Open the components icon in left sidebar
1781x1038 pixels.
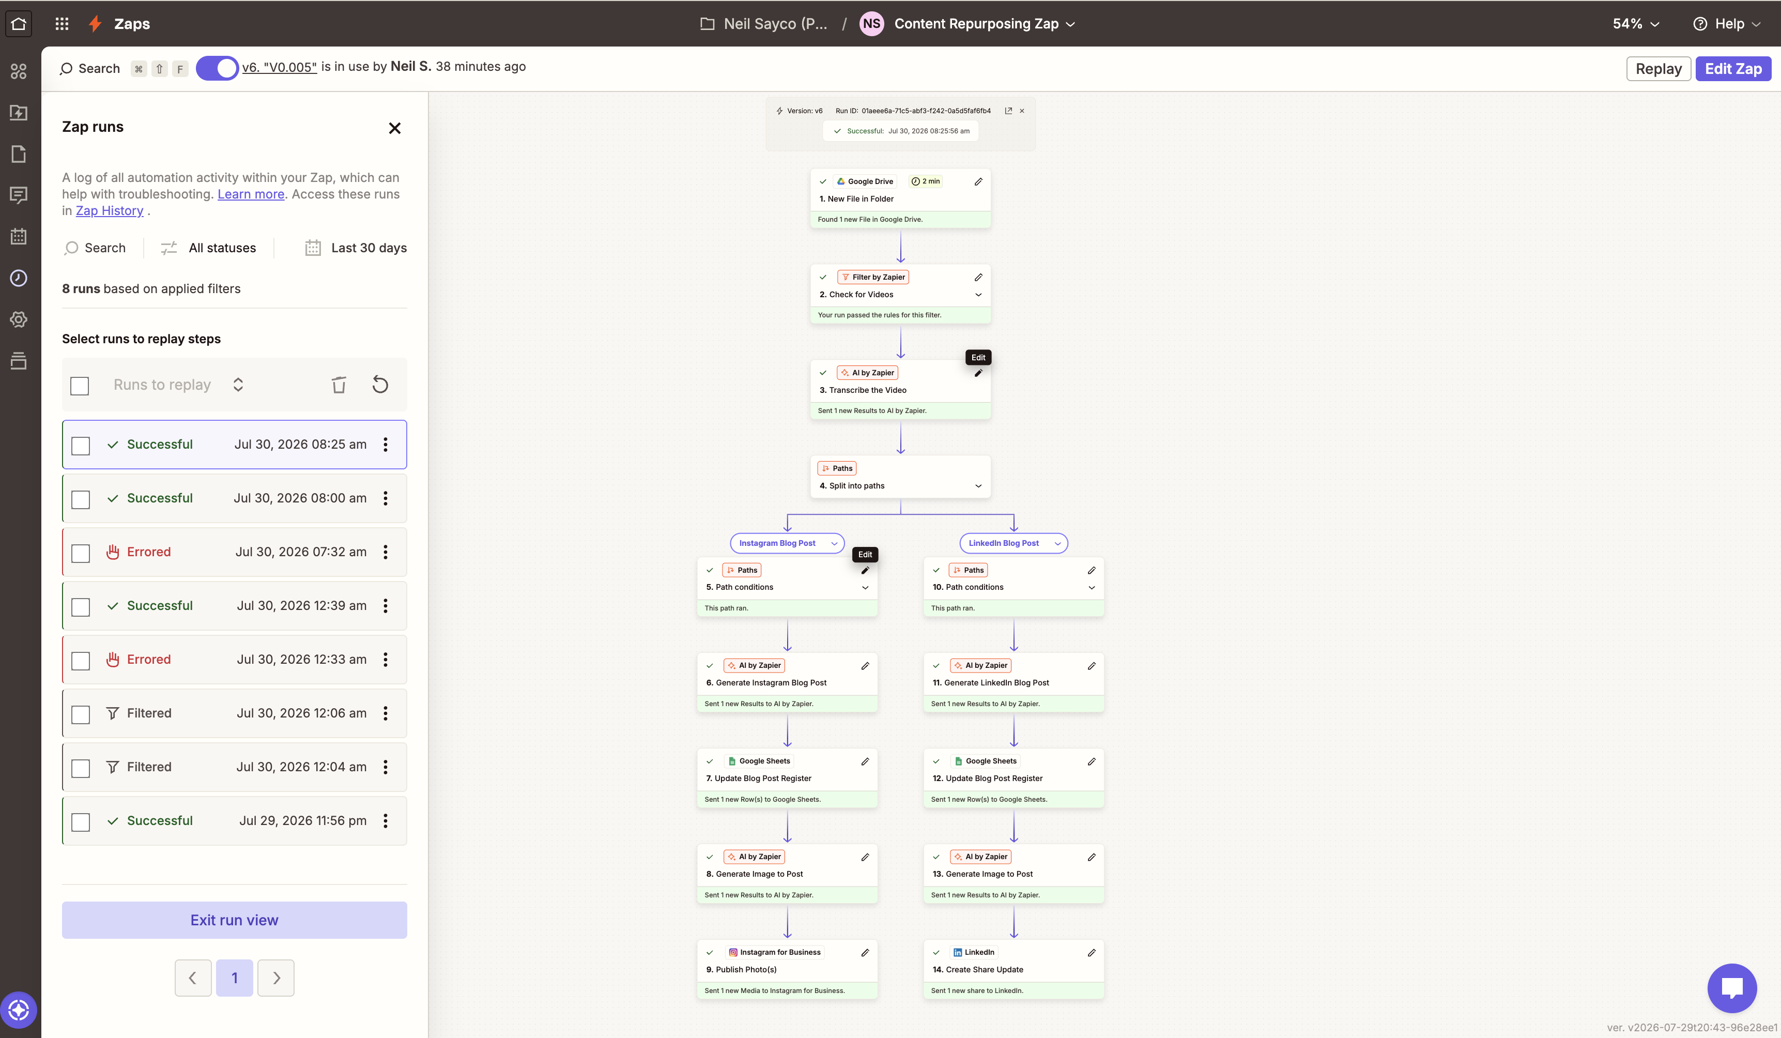coord(19,71)
